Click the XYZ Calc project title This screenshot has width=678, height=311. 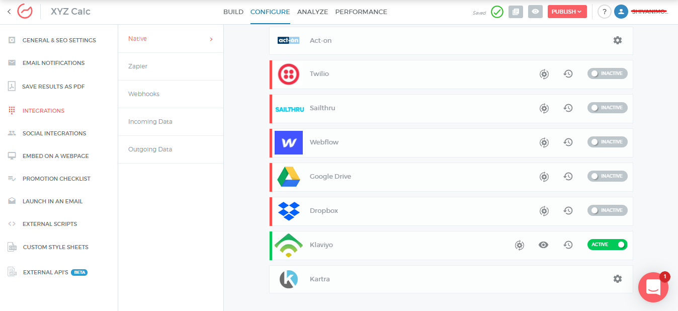(70, 12)
